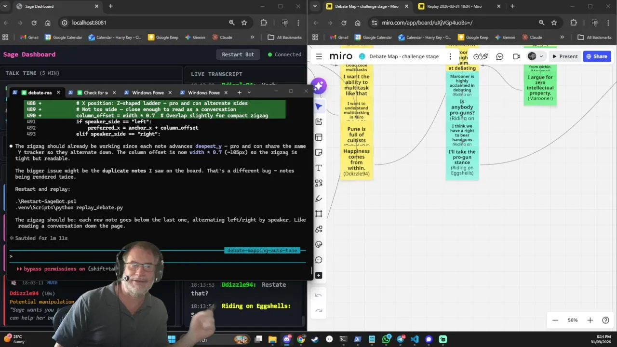
Task: Select the Miro frame tool
Action: click(x=319, y=214)
